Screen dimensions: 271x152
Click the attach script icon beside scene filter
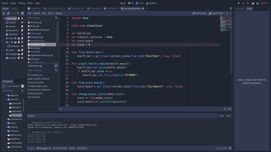click(x=22, y=13)
